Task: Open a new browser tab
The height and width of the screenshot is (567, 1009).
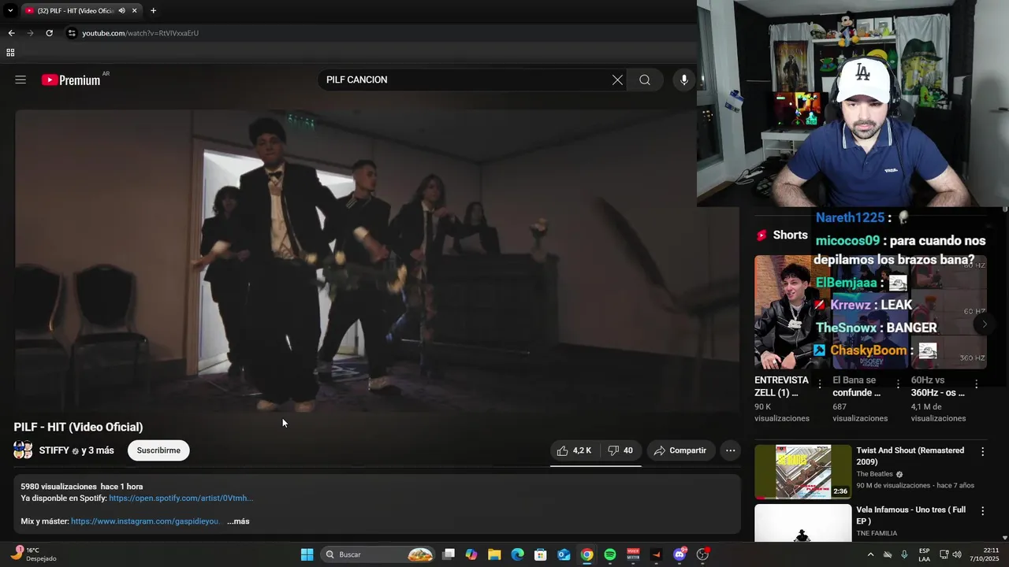Action: [153, 10]
